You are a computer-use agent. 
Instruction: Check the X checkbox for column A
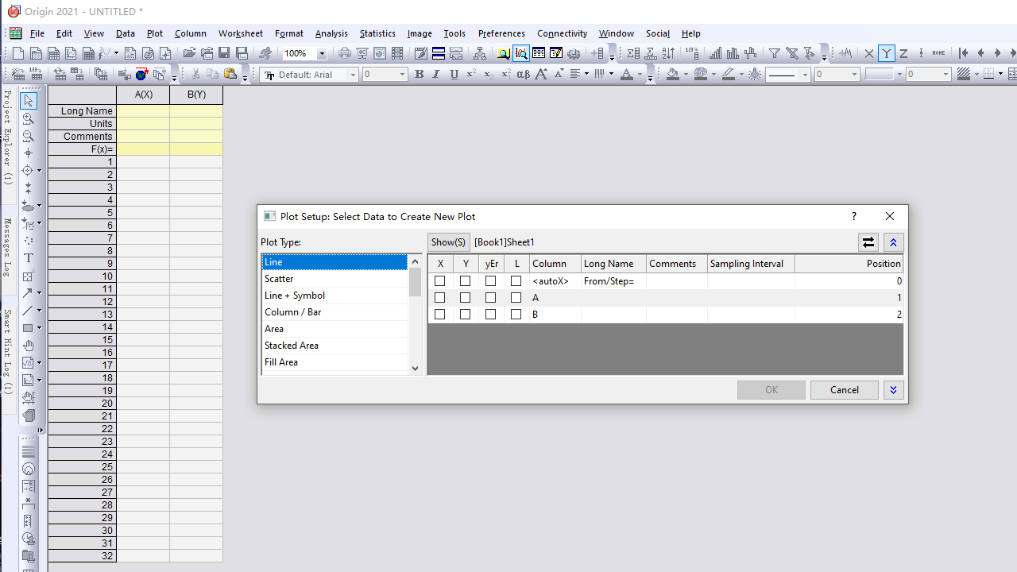tap(439, 298)
